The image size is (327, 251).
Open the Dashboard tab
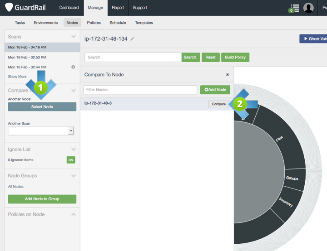click(69, 8)
